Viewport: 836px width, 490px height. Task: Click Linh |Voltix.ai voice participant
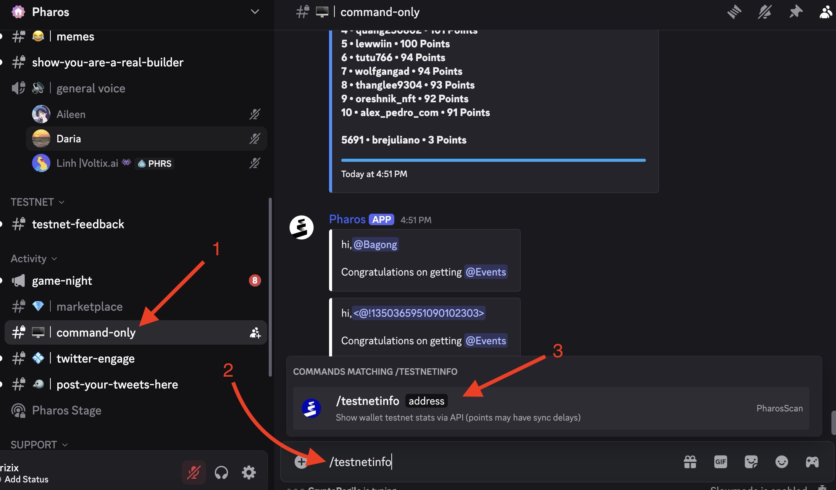(x=146, y=163)
